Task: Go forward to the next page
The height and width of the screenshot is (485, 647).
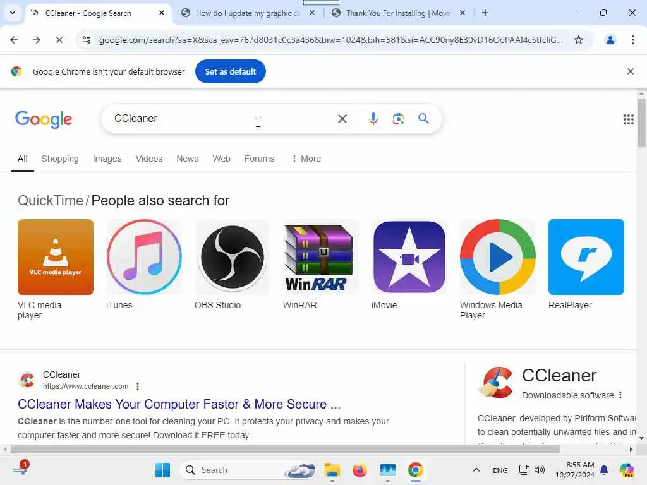Action: (x=36, y=40)
